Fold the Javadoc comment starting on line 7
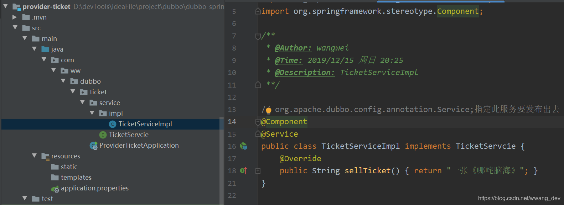The width and height of the screenshot is (564, 205). tap(258, 36)
